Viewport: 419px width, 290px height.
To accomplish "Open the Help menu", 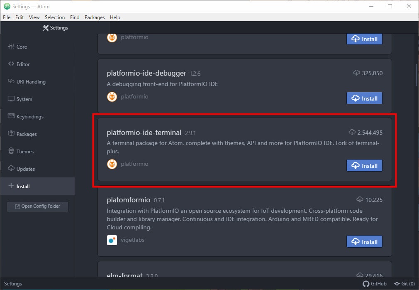I will pyautogui.click(x=115, y=17).
